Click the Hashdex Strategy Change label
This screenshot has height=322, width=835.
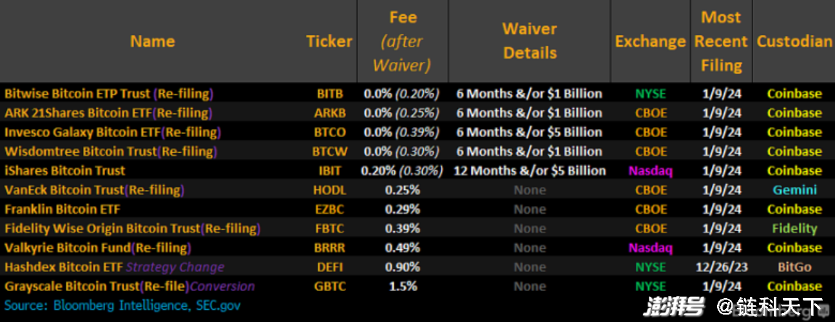pyautogui.click(x=175, y=267)
